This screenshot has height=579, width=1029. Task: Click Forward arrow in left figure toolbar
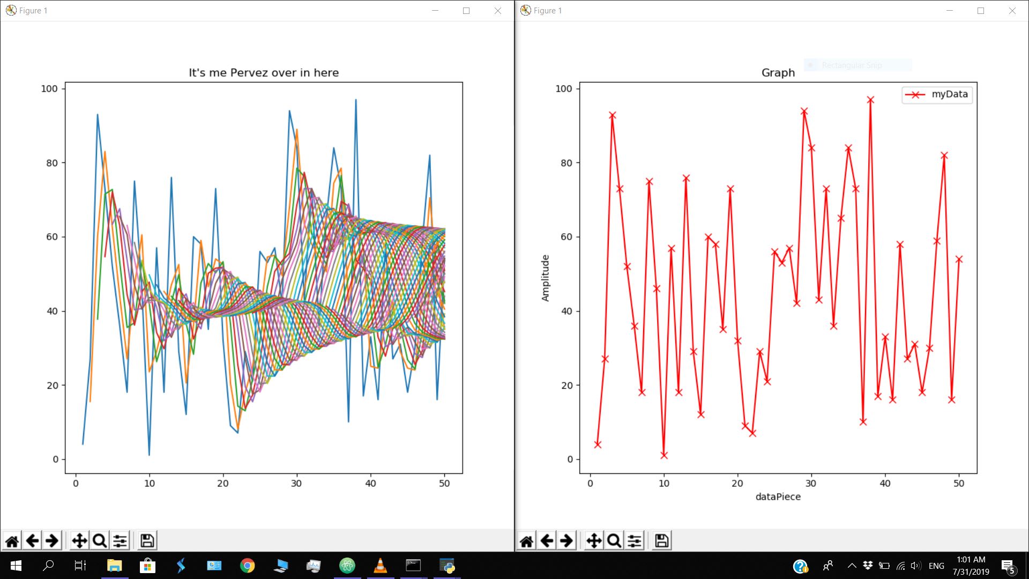(52, 540)
